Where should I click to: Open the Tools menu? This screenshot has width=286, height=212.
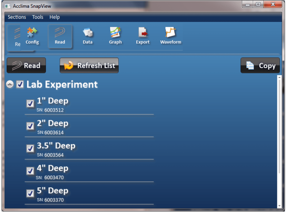coord(37,17)
